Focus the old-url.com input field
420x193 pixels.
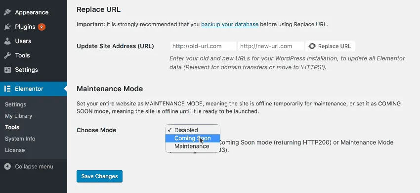click(203, 46)
